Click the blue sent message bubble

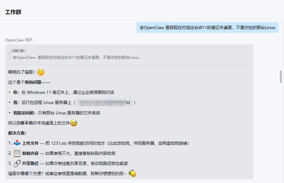(207, 27)
